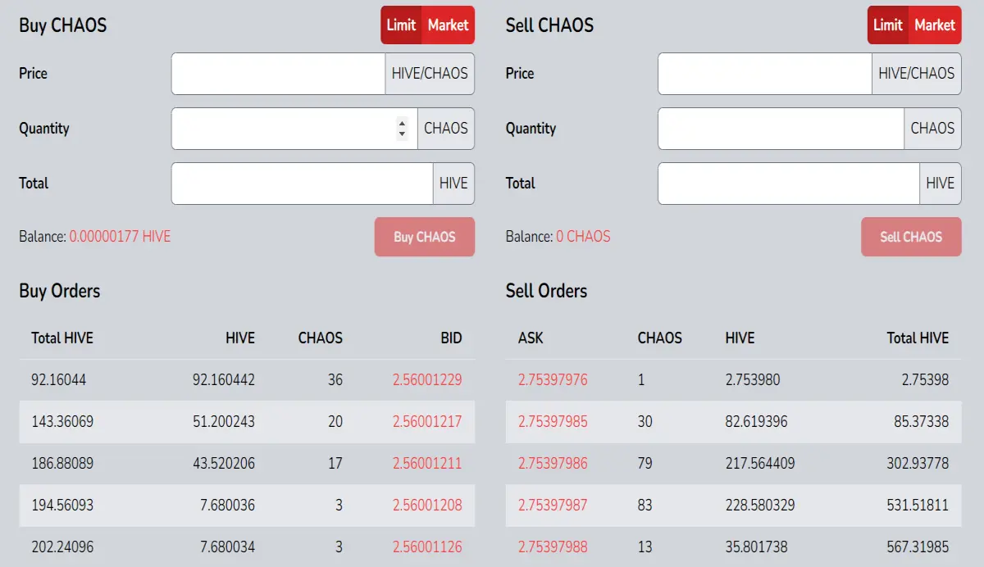
Task: Switch Buy CHAOS form to Limit order
Action: pos(402,25)
